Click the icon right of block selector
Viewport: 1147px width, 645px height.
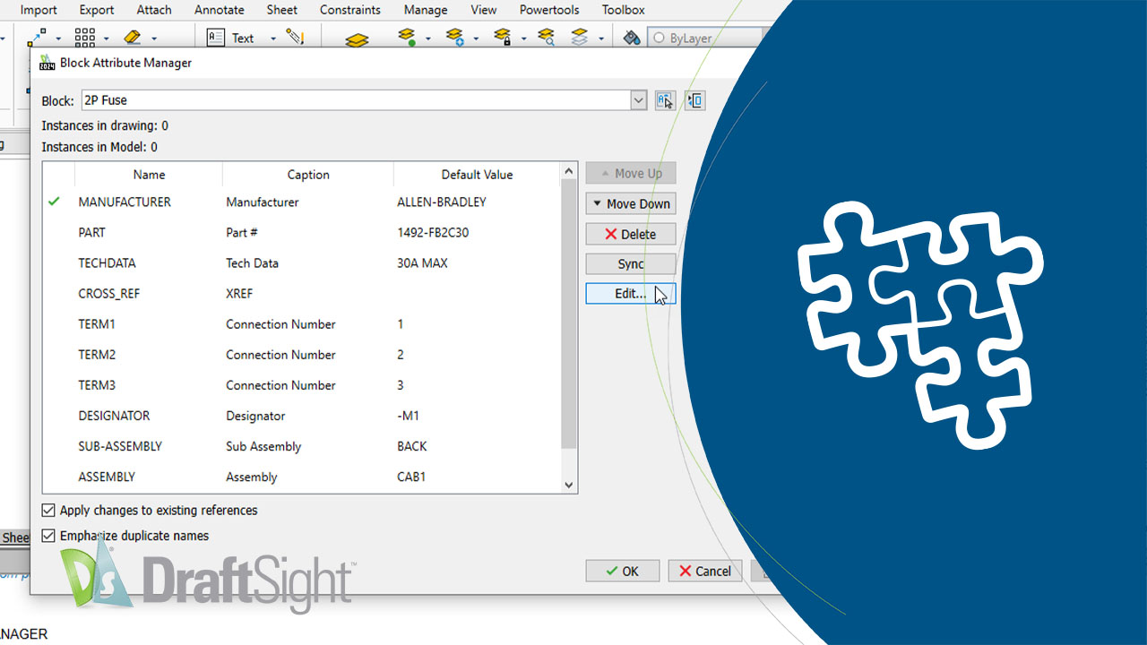click(694, 100)
